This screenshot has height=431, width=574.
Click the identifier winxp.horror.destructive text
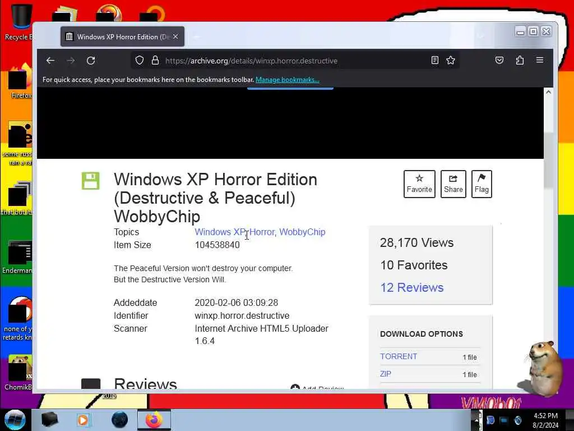click(x=242, y=315)
